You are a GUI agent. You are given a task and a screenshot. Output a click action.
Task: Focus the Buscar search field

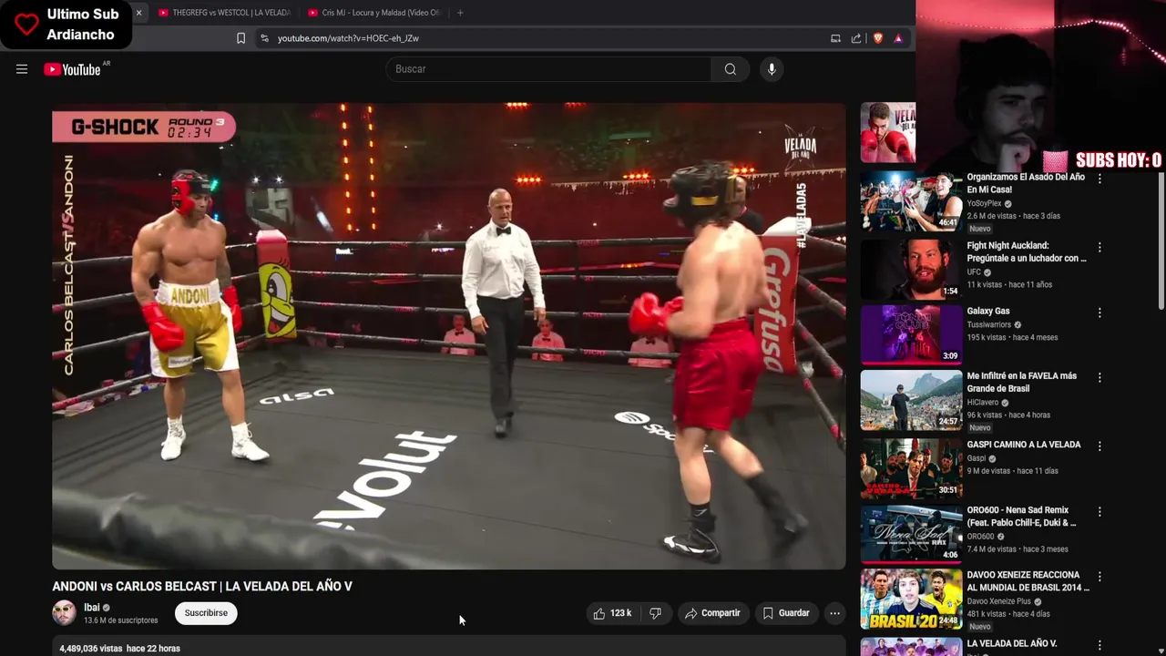(x=549, y=69)
